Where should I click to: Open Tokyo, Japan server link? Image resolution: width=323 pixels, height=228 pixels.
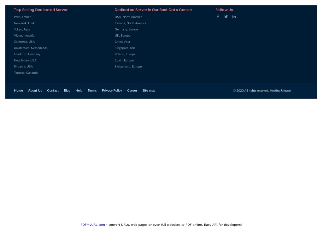point(23,29)
